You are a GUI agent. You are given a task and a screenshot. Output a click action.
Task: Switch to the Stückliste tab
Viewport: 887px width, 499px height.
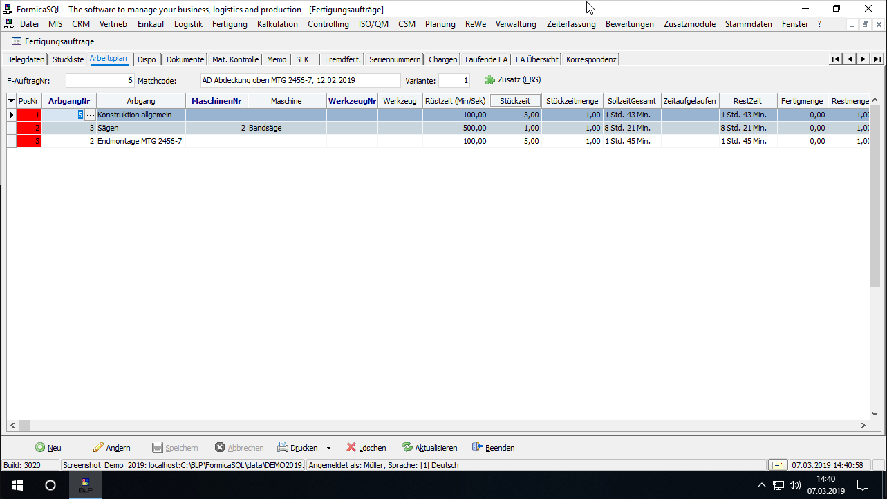click(68, 59)
